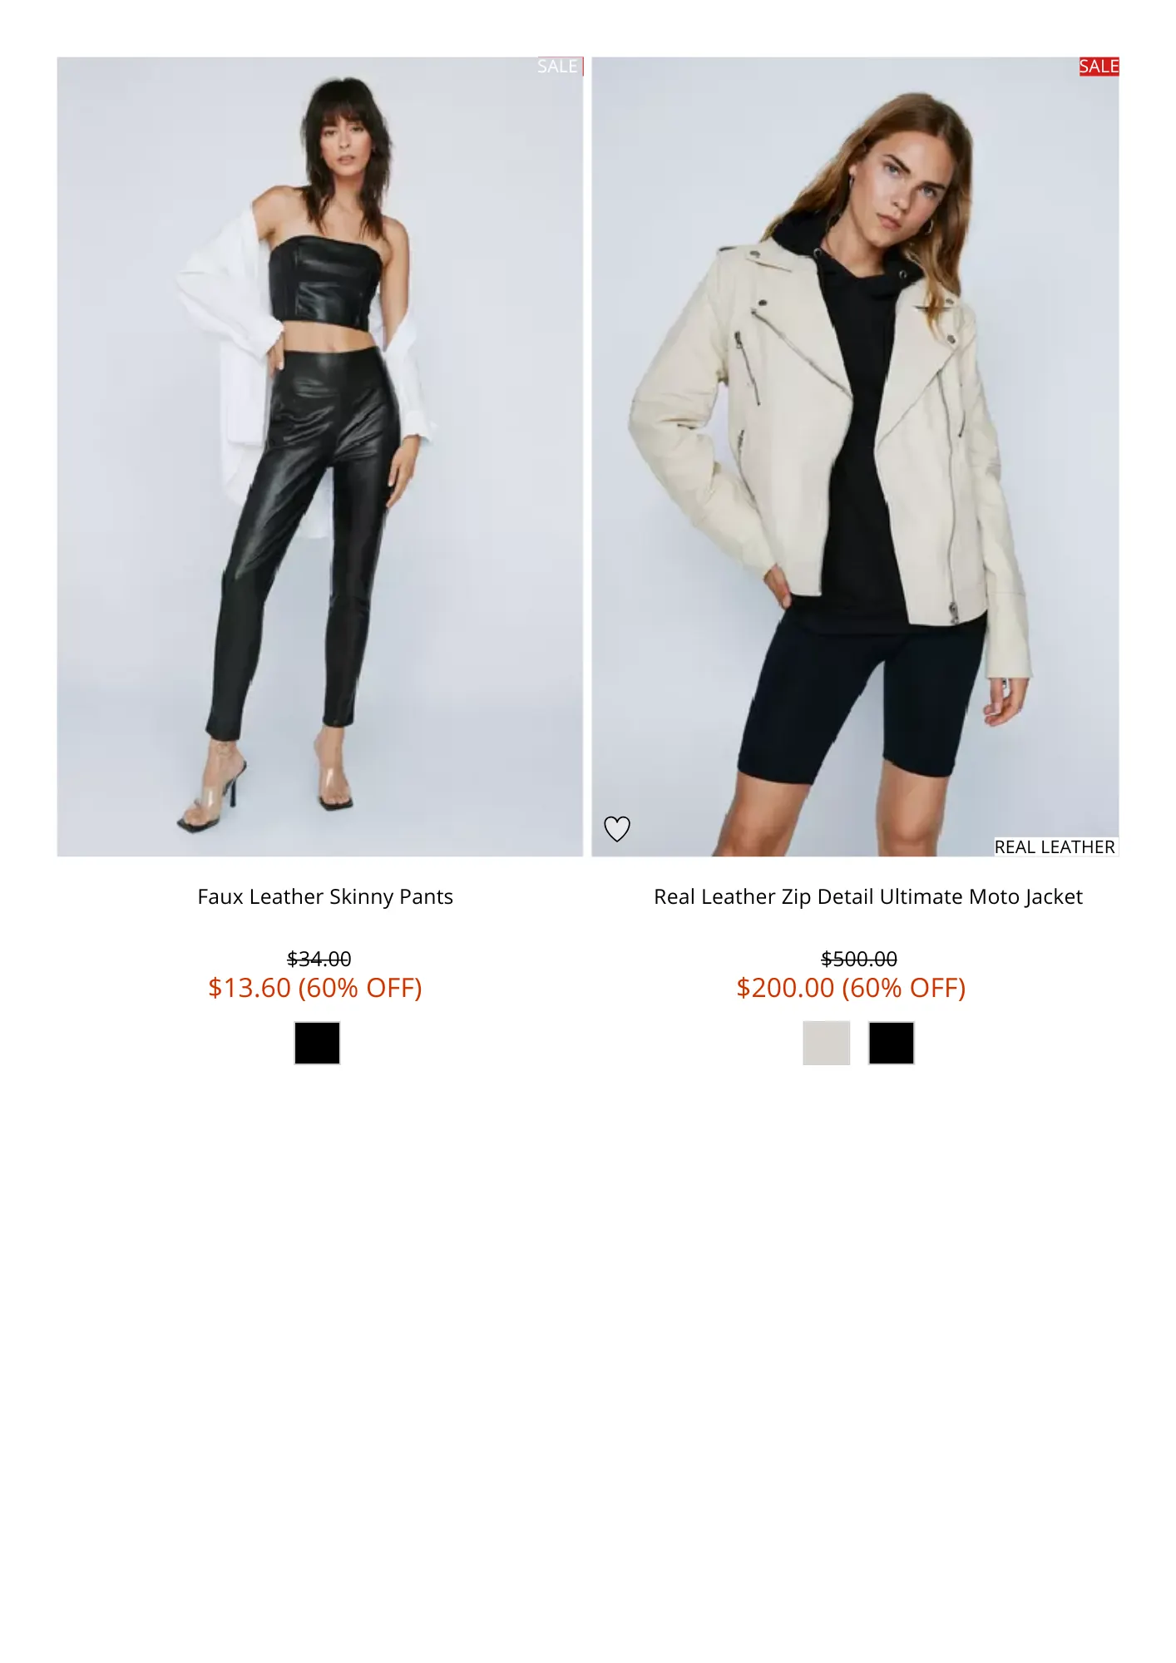Click the $200.00 (60% OFF) sale price
1176x1663 pixels.
(x=851, y=988)
